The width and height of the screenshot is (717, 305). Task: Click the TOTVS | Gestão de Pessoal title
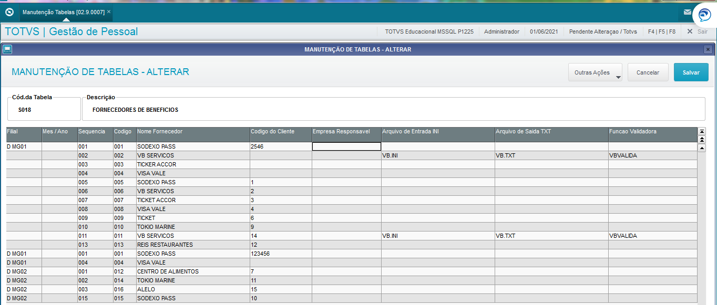71,31
